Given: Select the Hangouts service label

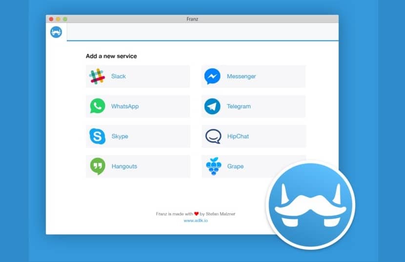Looking at the screenshot, I should pyautogui.click(x=124, y=166).
